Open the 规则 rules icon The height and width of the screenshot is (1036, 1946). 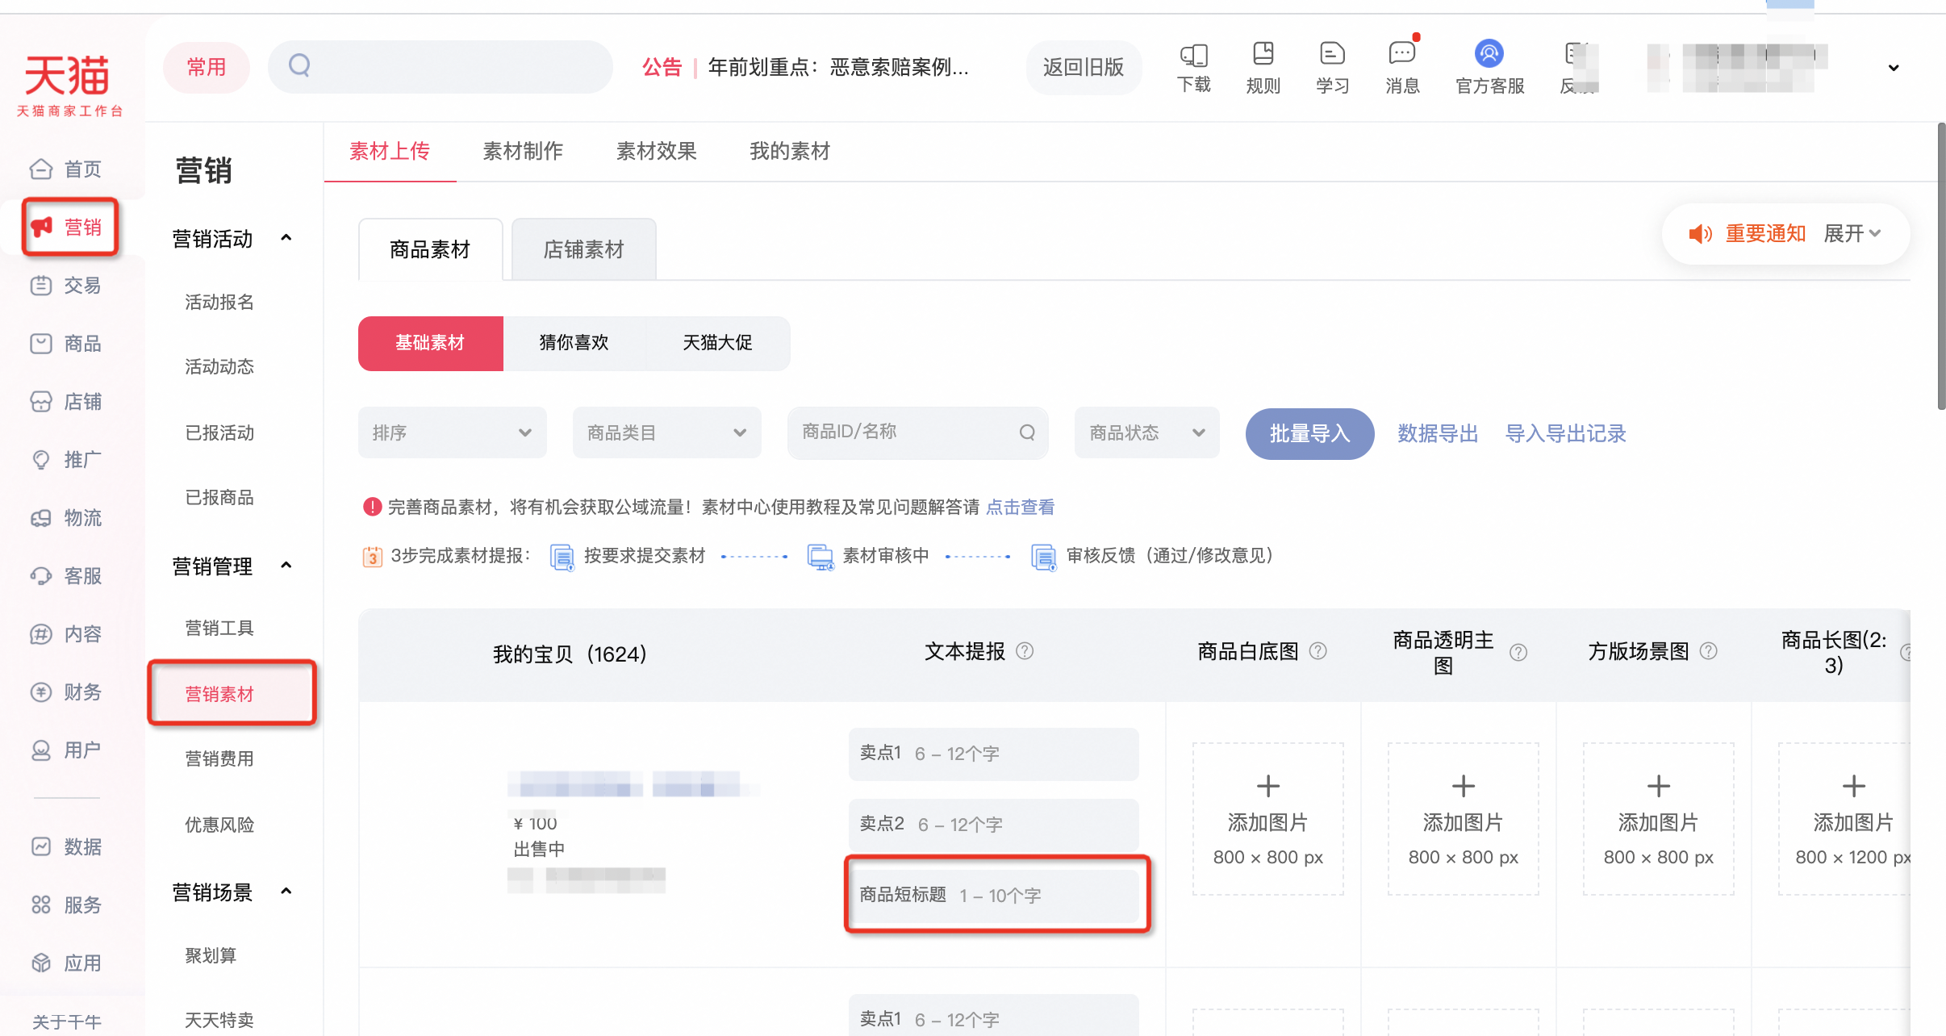tap(1263, 68)
